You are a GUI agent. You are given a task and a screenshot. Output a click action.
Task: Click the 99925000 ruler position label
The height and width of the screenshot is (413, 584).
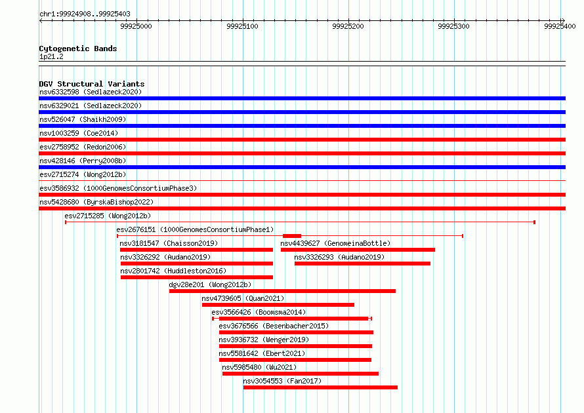(x=136, y=26)
